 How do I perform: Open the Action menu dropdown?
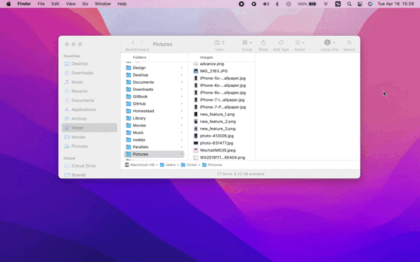point(300,43)
